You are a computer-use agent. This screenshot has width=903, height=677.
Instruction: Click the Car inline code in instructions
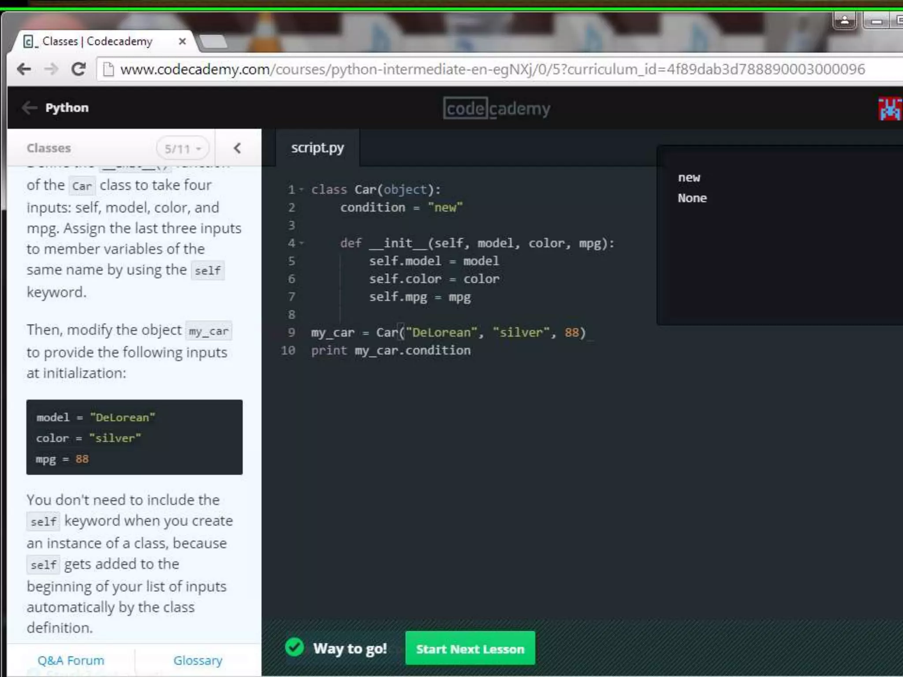point(82,186)
